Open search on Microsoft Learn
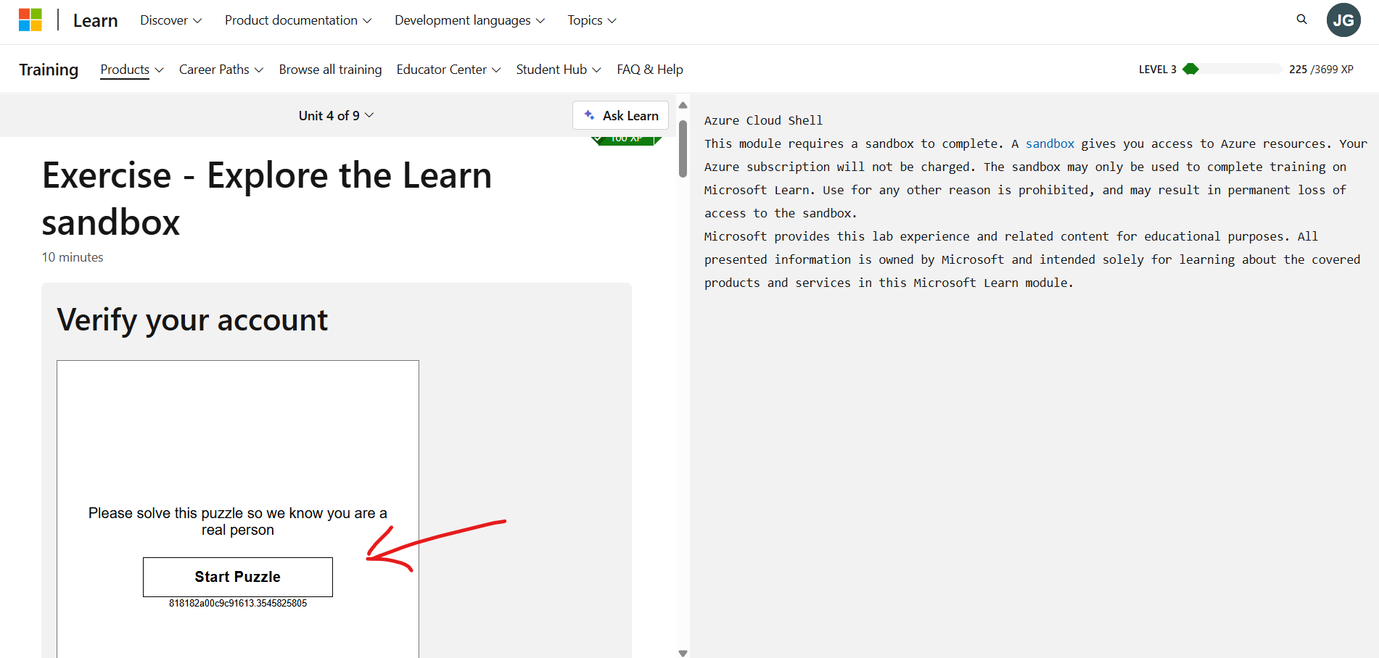The width and height of the screenshot is (1379, 658). click(x=1301, y=20)
